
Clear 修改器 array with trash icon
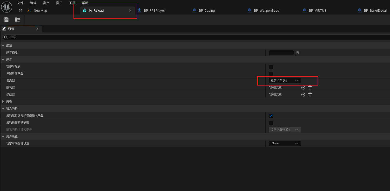pyautogui.click(x=310, y=95)
